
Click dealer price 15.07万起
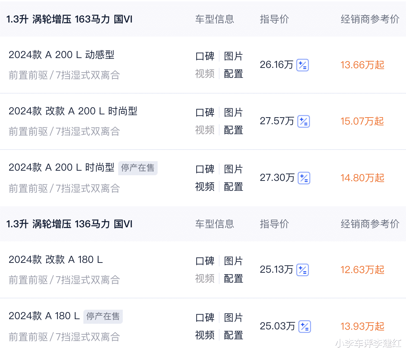[362, 121]
